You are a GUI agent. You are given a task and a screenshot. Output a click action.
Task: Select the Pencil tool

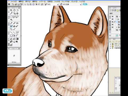click(14, 23)
